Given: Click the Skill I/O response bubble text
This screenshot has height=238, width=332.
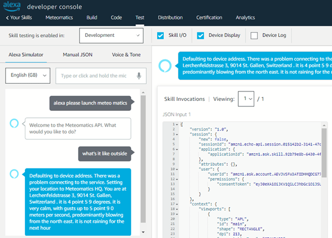Looking at the screenshot, I should 257,66.
